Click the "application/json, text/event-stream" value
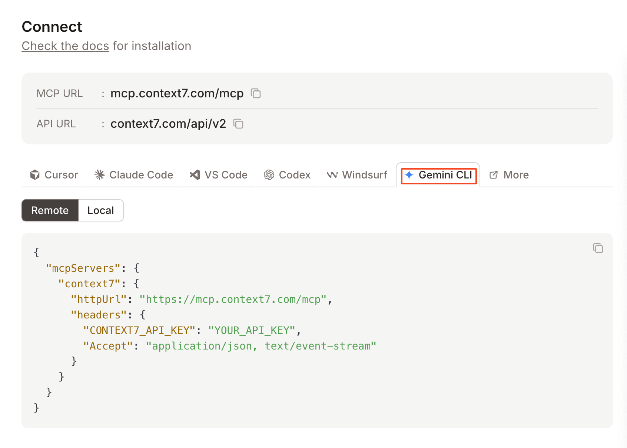 pos(261,346)
